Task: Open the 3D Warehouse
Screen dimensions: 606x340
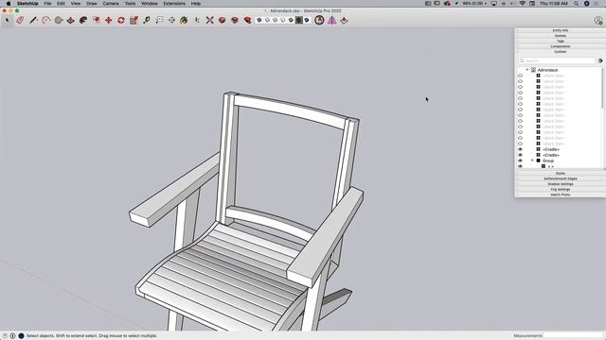Action: [222, 20]
